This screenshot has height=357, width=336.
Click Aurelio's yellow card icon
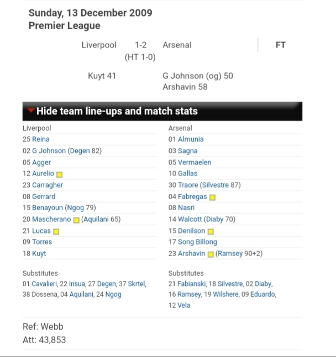pyautogui.click(x=60, y=174)
